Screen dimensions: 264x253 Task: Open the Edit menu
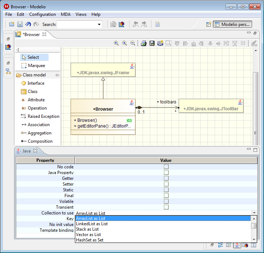coord(21,14)
